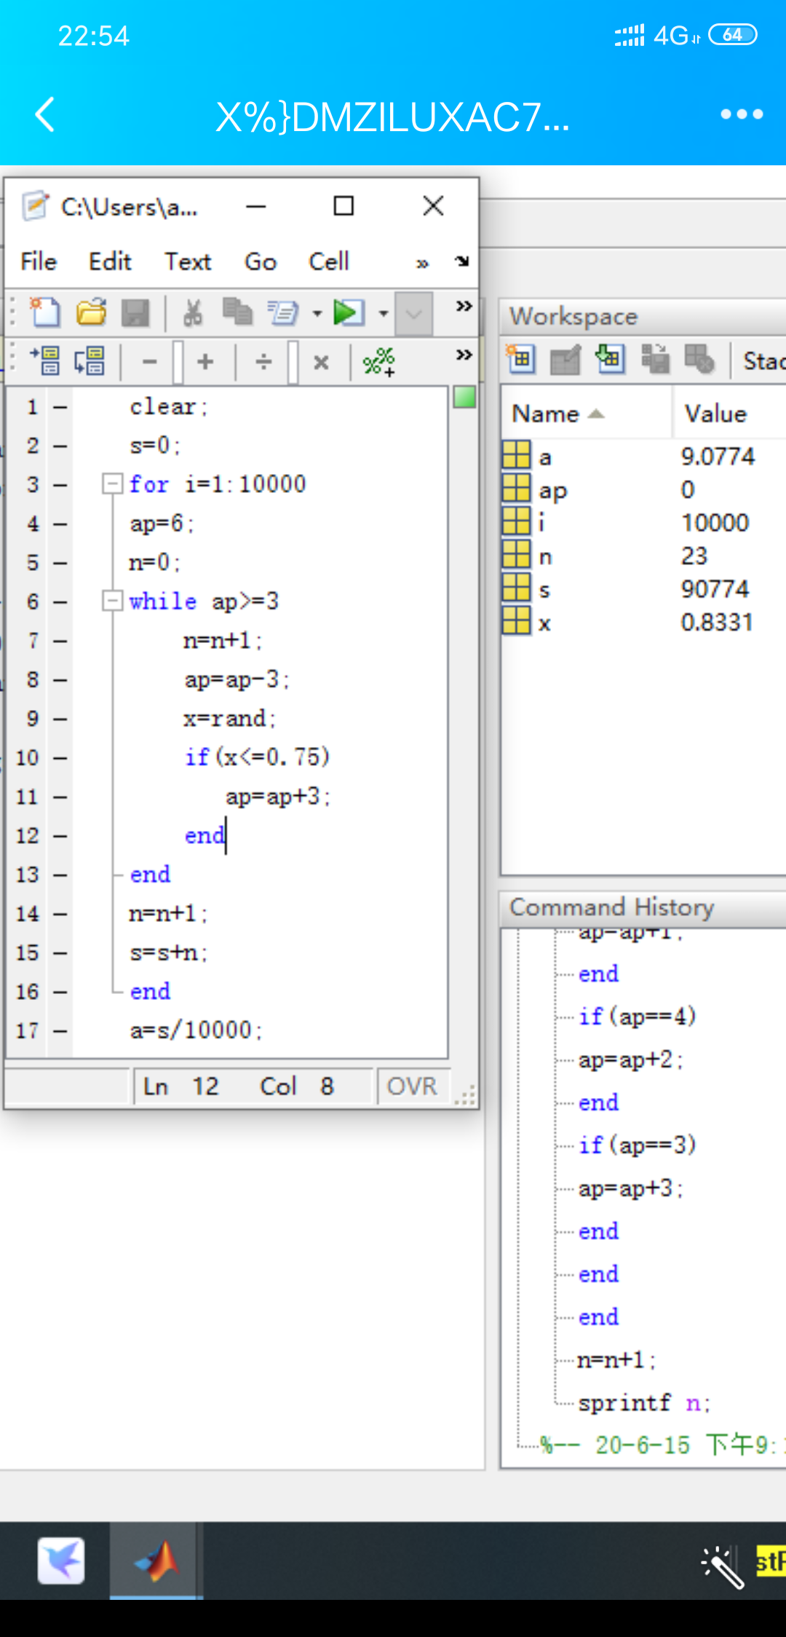Viewport: 786px width, 1637px height.
Task: Click Delete variable icon in Workspace toolbar
Action: tap(699, 359)
